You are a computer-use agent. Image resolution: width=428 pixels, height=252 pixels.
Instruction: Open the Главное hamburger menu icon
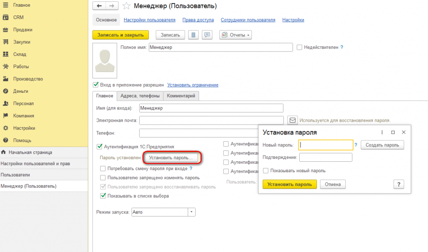(x=5, y=5)
